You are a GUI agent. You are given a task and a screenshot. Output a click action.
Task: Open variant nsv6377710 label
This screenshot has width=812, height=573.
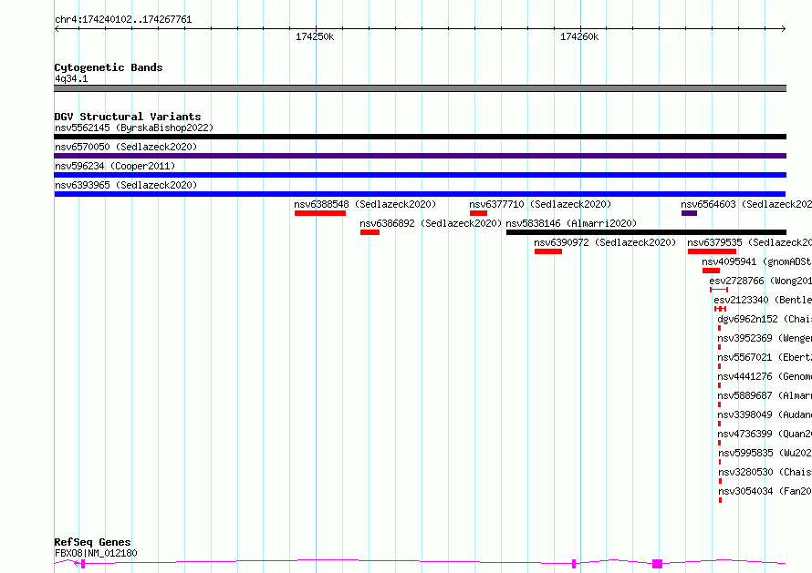(x=540, y=204)
